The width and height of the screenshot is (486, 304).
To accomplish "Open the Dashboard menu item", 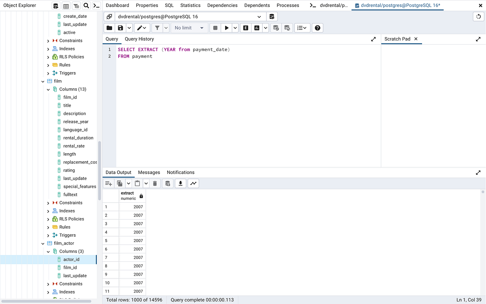I will tap(117, 5).
